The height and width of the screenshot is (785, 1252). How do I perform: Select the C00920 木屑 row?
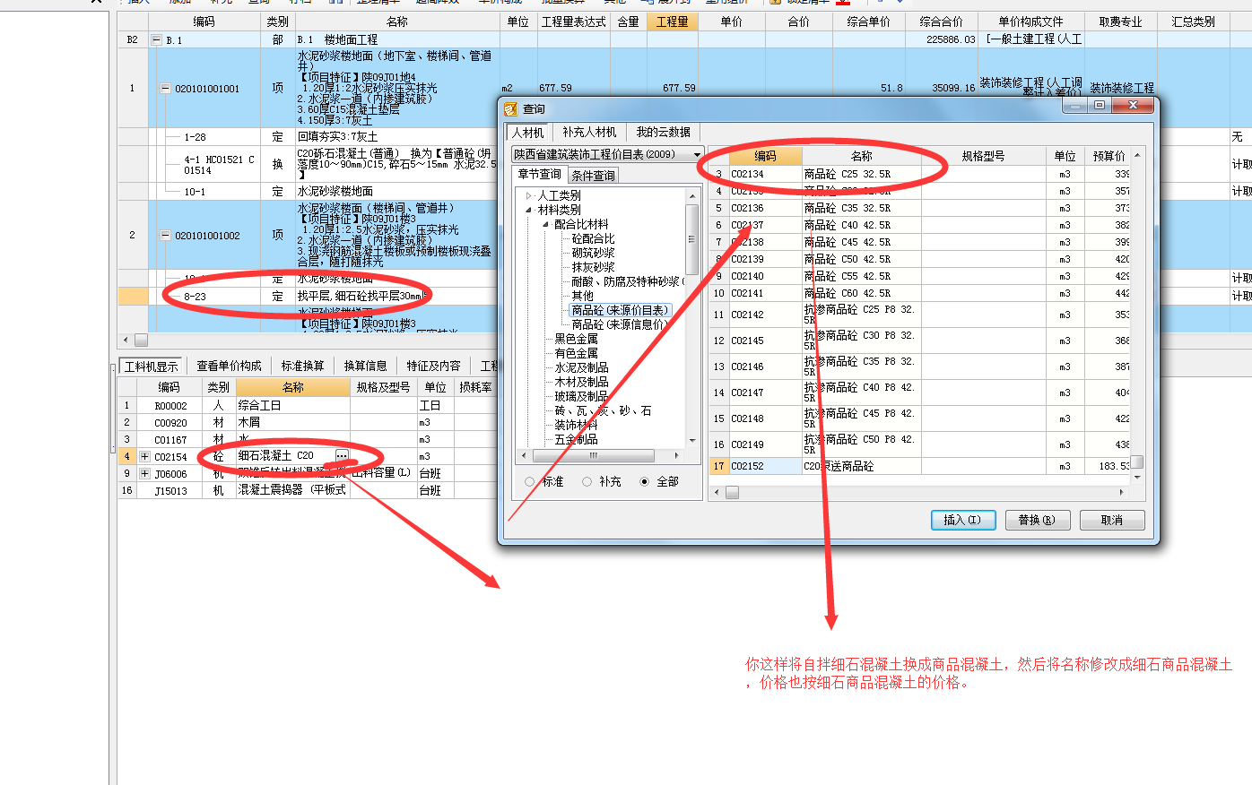(x=308, y=422)
